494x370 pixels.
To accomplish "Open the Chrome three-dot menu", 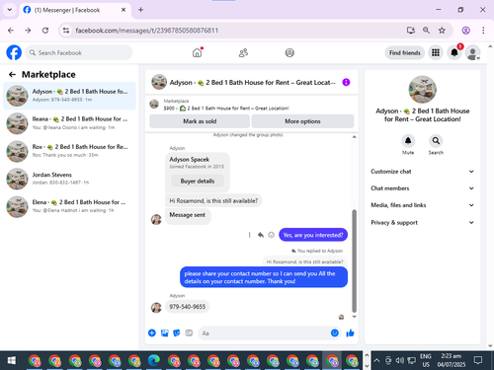I will [483, 31].
